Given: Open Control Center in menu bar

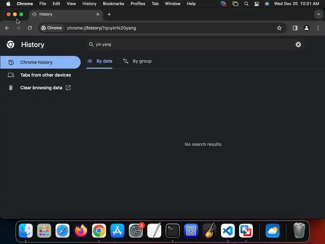Looking at the screenshot, I should pos(256,4).
